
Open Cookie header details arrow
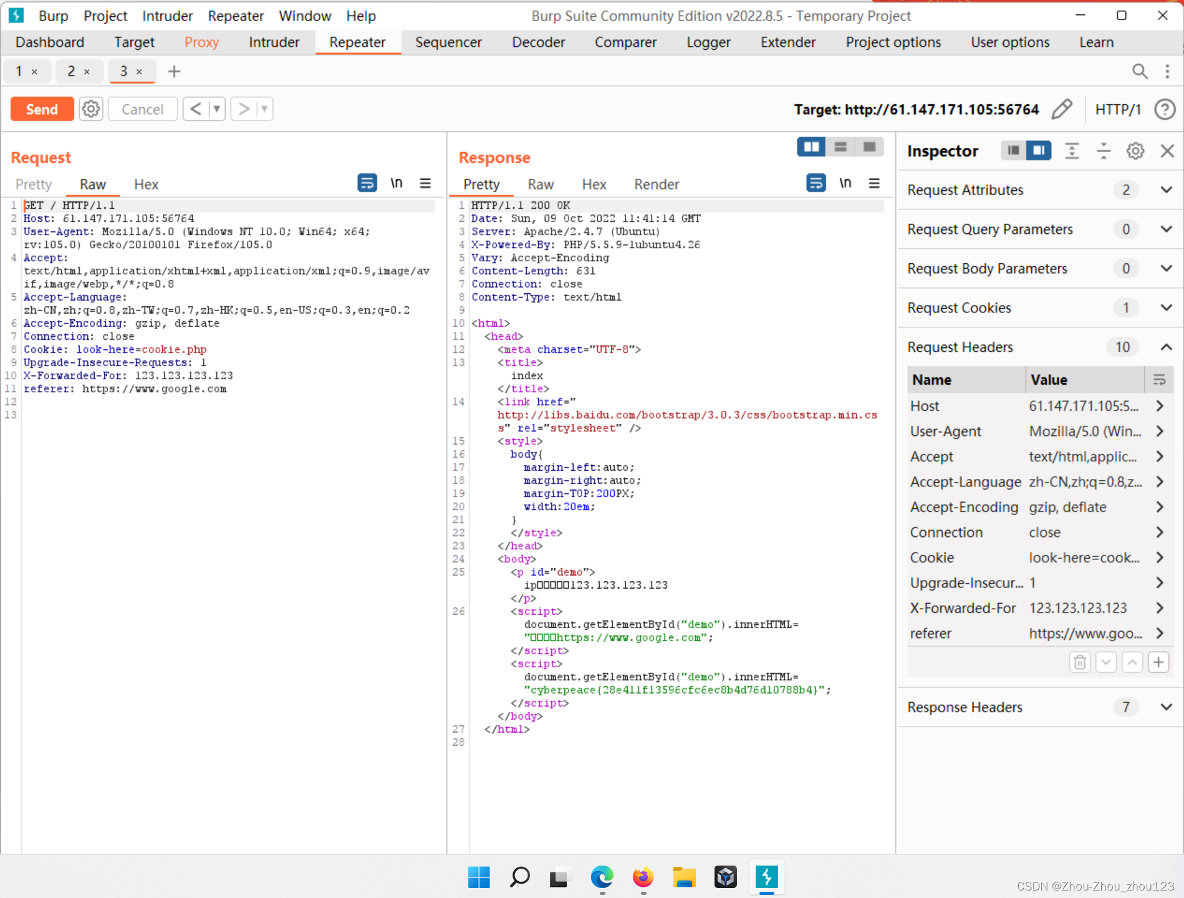tap(1160, 558)
